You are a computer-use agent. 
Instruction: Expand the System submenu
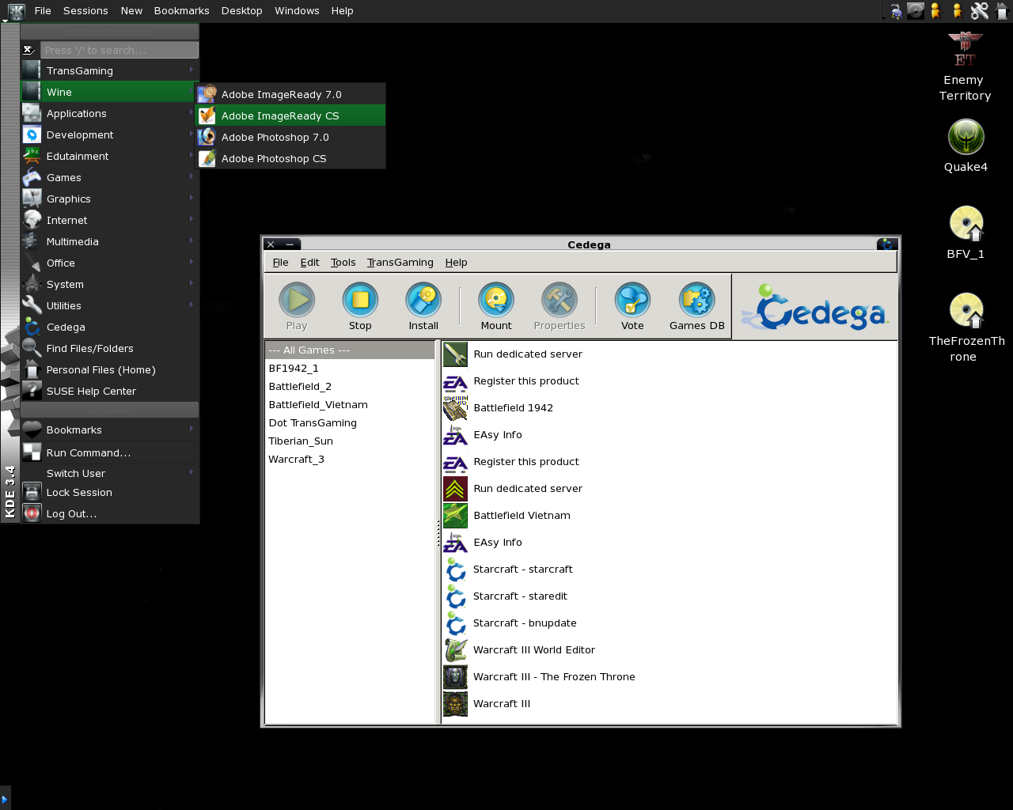click(109, 284)
